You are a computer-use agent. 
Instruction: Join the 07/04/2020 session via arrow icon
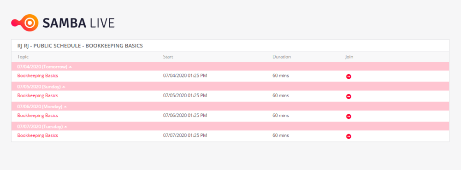[349, 76]
